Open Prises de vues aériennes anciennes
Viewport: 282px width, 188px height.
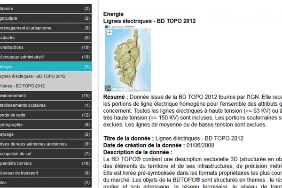[46, 144]
